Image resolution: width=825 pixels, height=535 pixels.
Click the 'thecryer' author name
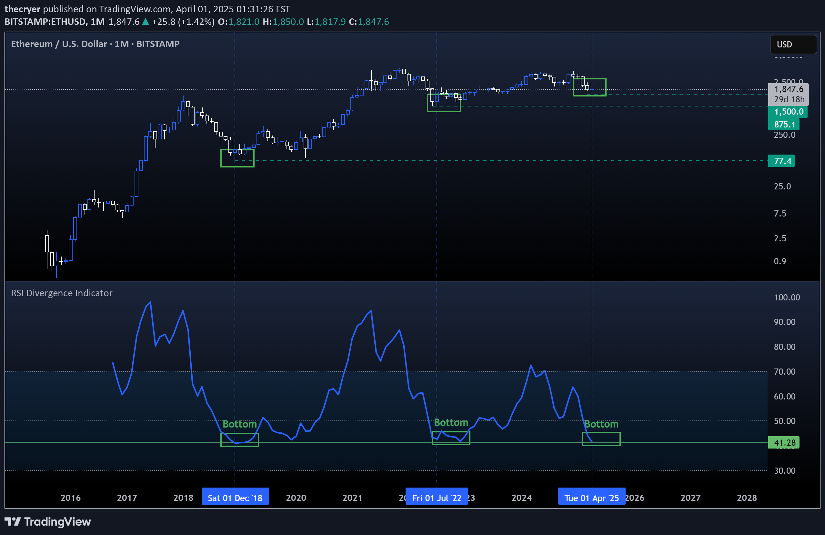(23, 9)
